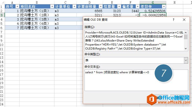The image size is (192, 107).
Task: Close the 编辑 OLE DB 查询 dialog
Action: coord(184,20)
